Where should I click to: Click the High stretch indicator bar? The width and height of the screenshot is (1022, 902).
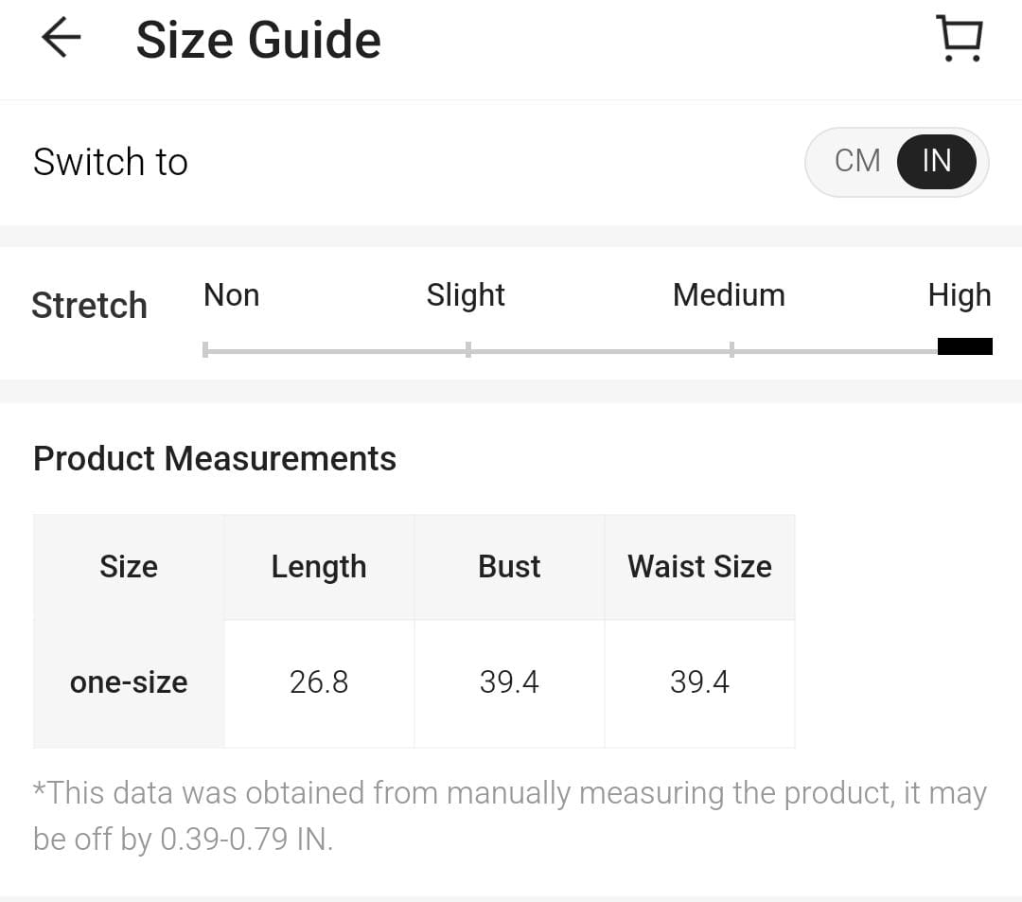pyautogui.click(x=964, y=346)
